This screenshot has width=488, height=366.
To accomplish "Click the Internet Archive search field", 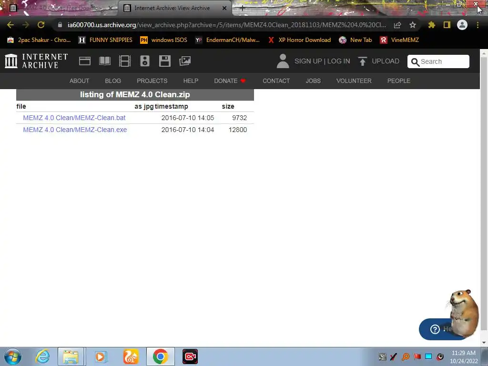I will pos(438,61).
